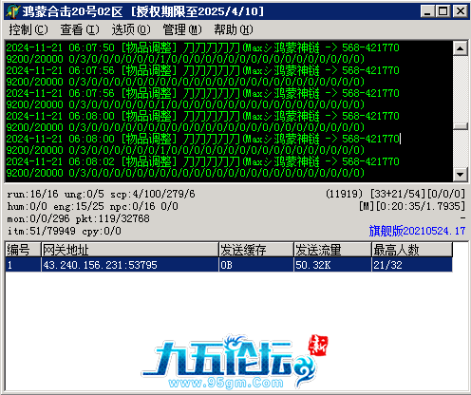The image size is (471, 395).
Task: Click the 发送流量 column header
Action: point(332,250)
